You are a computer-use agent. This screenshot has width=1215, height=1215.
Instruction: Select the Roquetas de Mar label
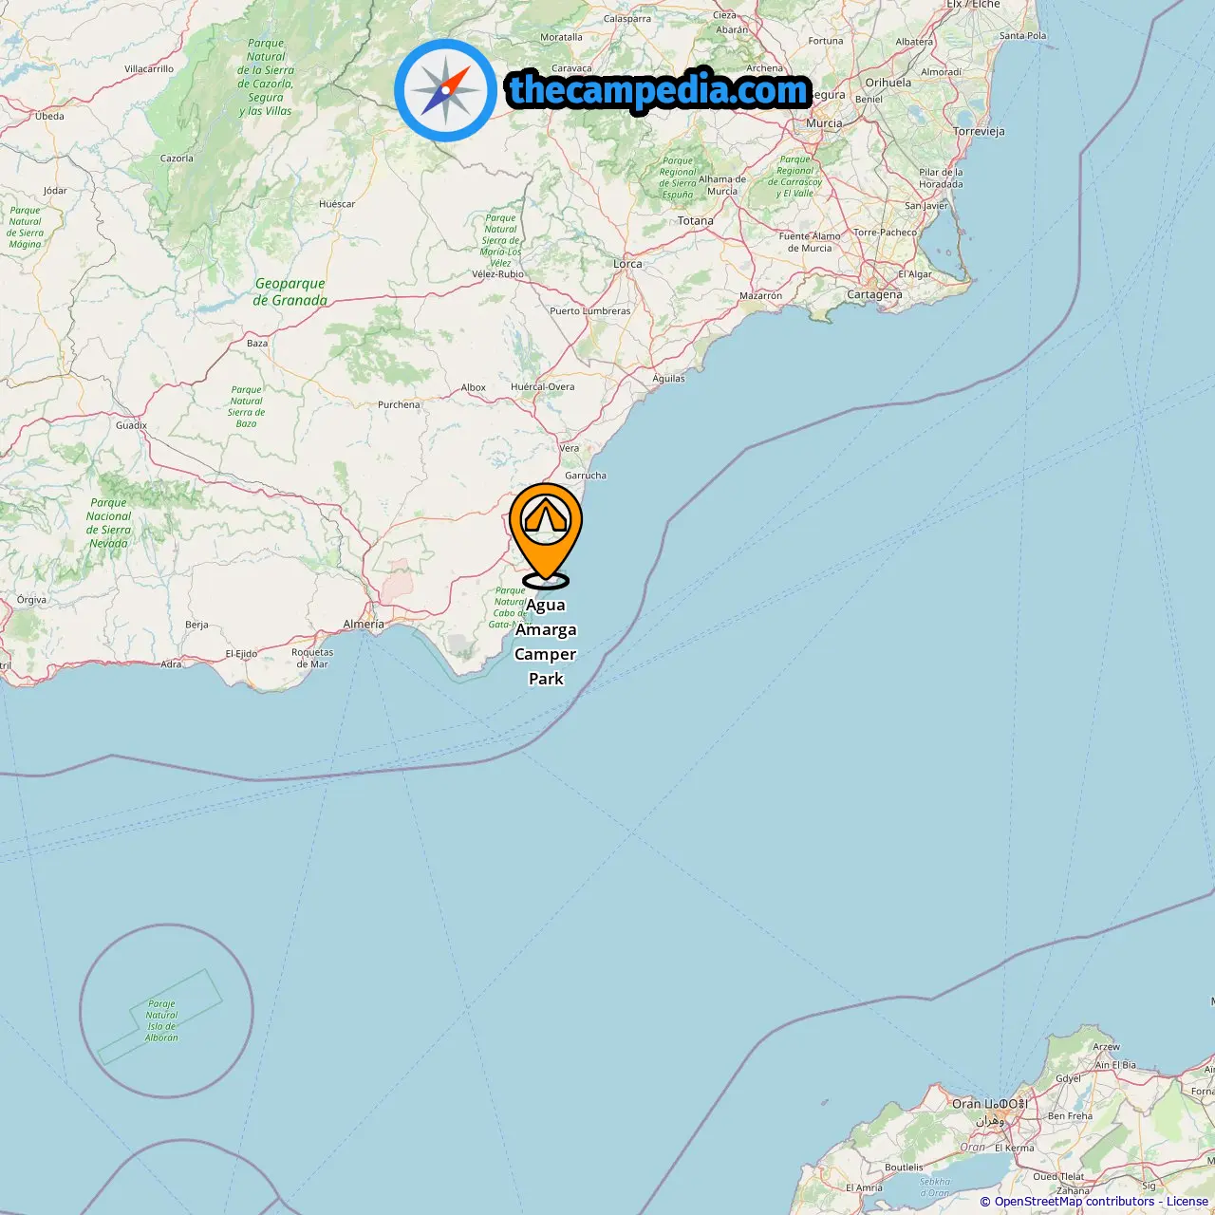(312, 658)
